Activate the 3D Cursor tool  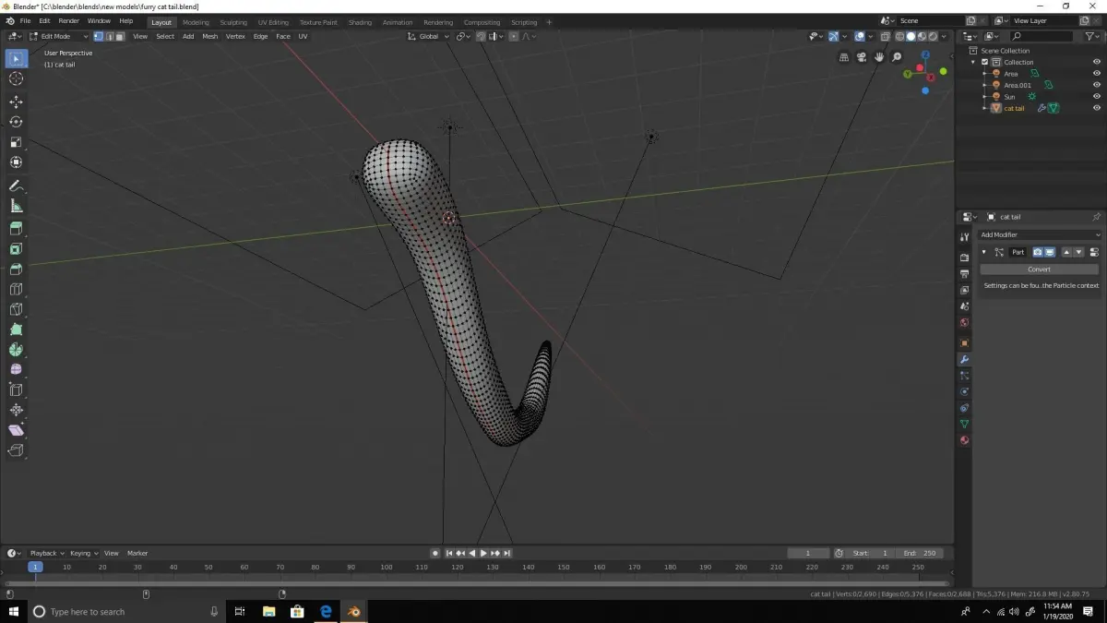16,79
